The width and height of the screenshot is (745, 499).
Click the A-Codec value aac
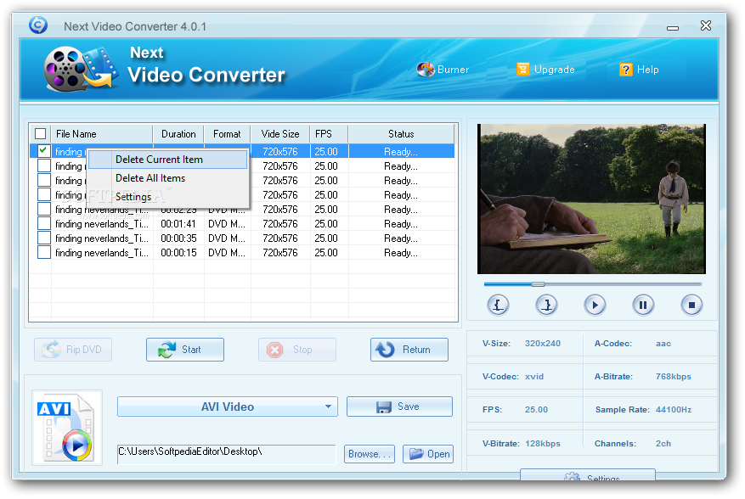pyautogui.click(x=663, y=343)
